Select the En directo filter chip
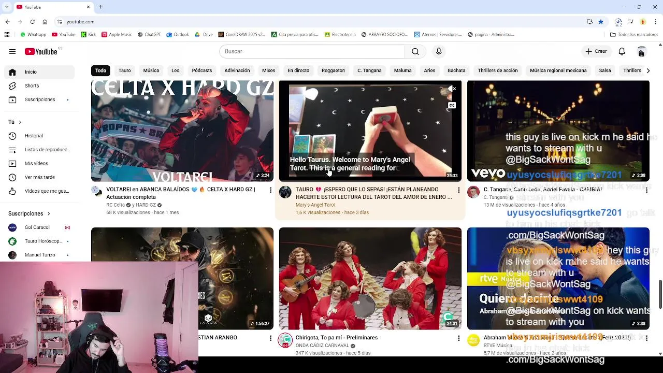This screenshot has height=373, width=663. (x=298, y=70)
